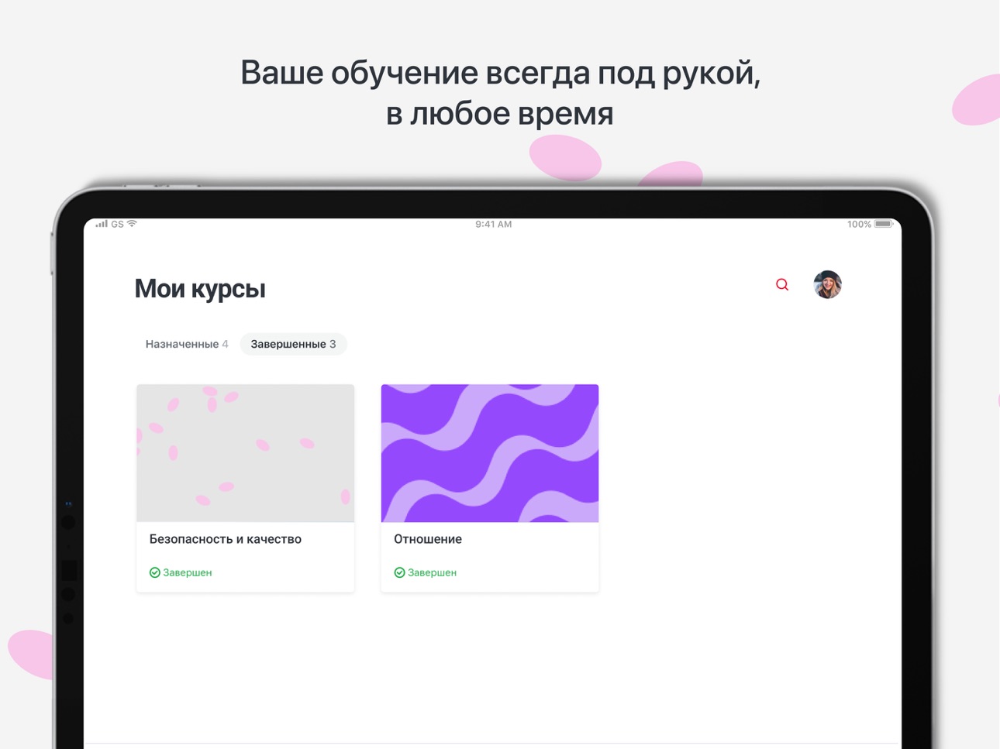Open the user profile avatar
Image resolution: width=1000 pixels, height=749 pixels.
[827, 285]
